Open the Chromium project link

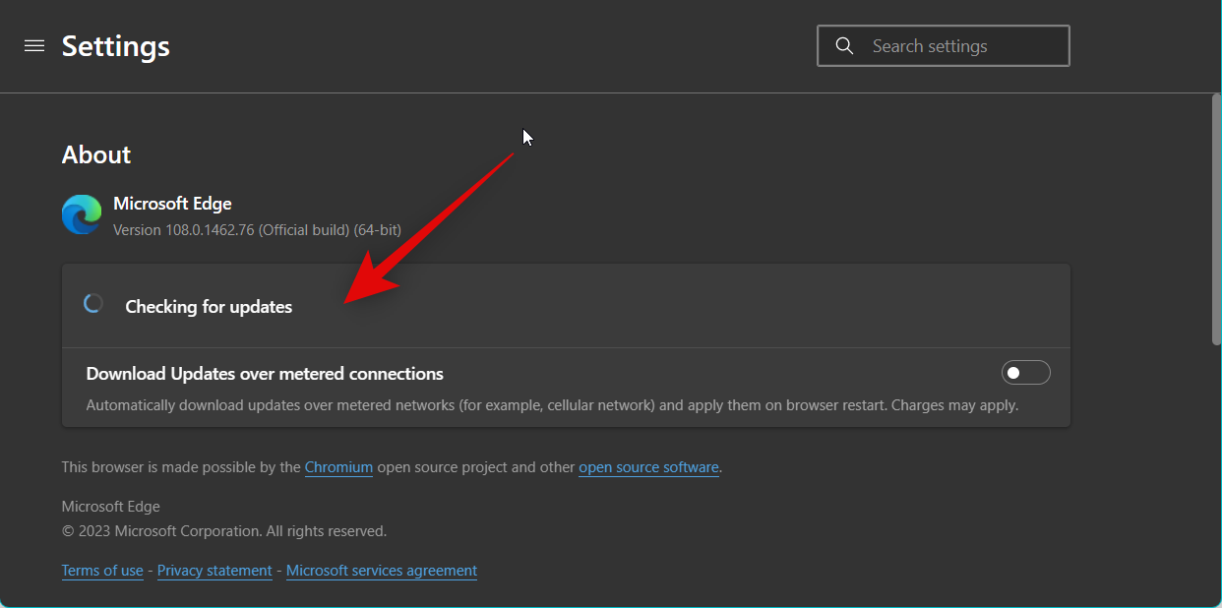click(x=338, y=467)
